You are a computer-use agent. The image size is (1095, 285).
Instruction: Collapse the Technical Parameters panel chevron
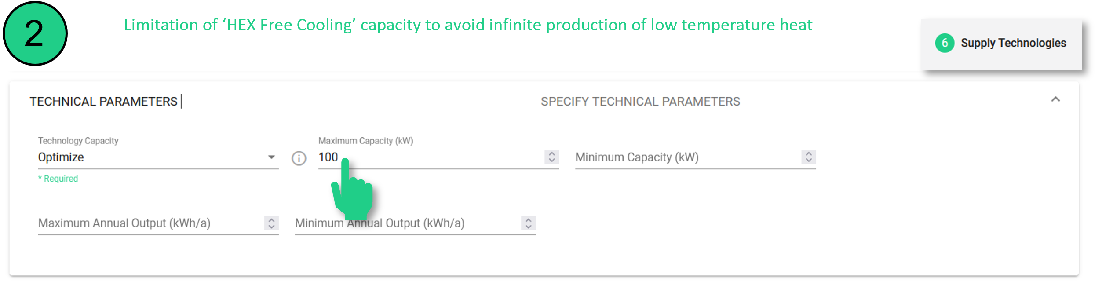tap(1055, 99)
